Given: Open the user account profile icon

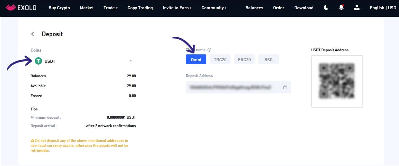Looking at the screenshot, I should tap(357, 8).
